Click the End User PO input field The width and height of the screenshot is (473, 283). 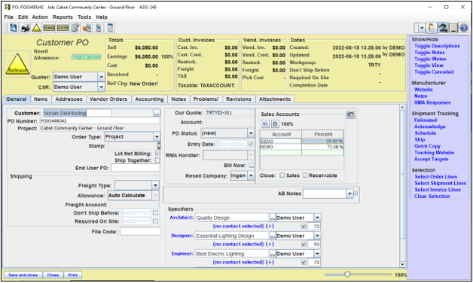[136, 168]
